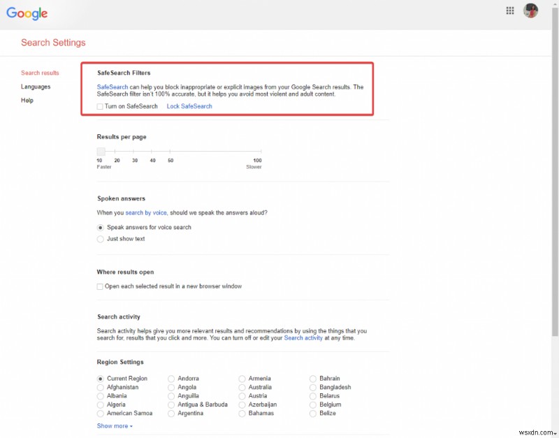Open the Search activity link

click(304, 337)
